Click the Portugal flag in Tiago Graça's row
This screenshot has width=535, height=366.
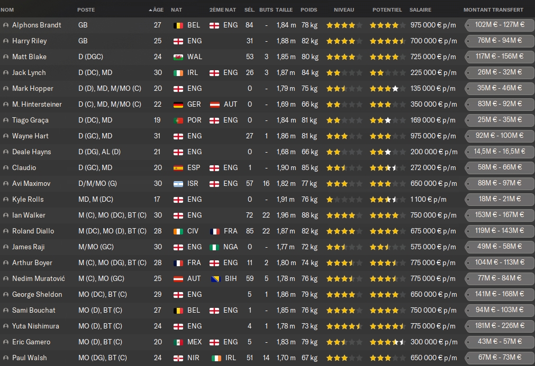[178, 120]
